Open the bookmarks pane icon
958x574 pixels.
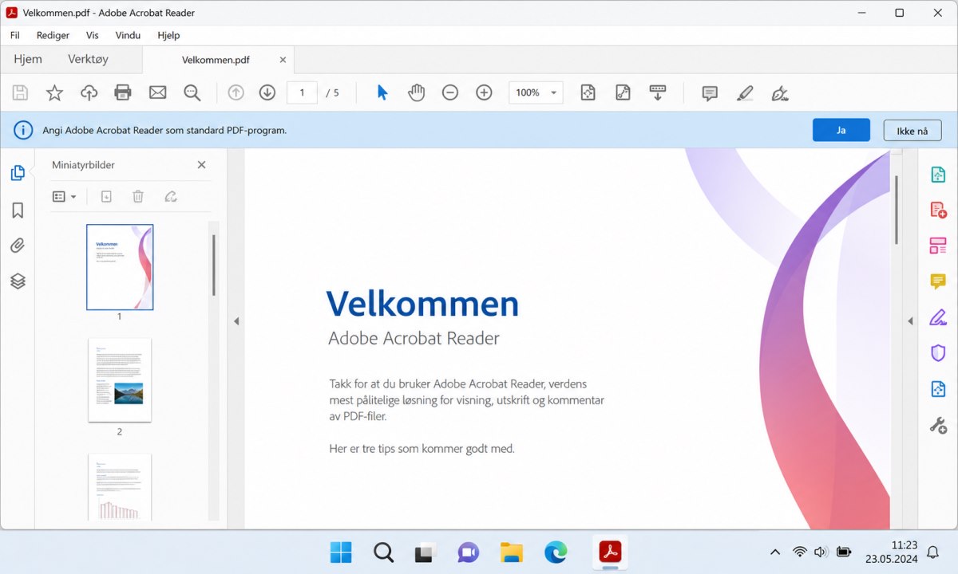[18, 210]
